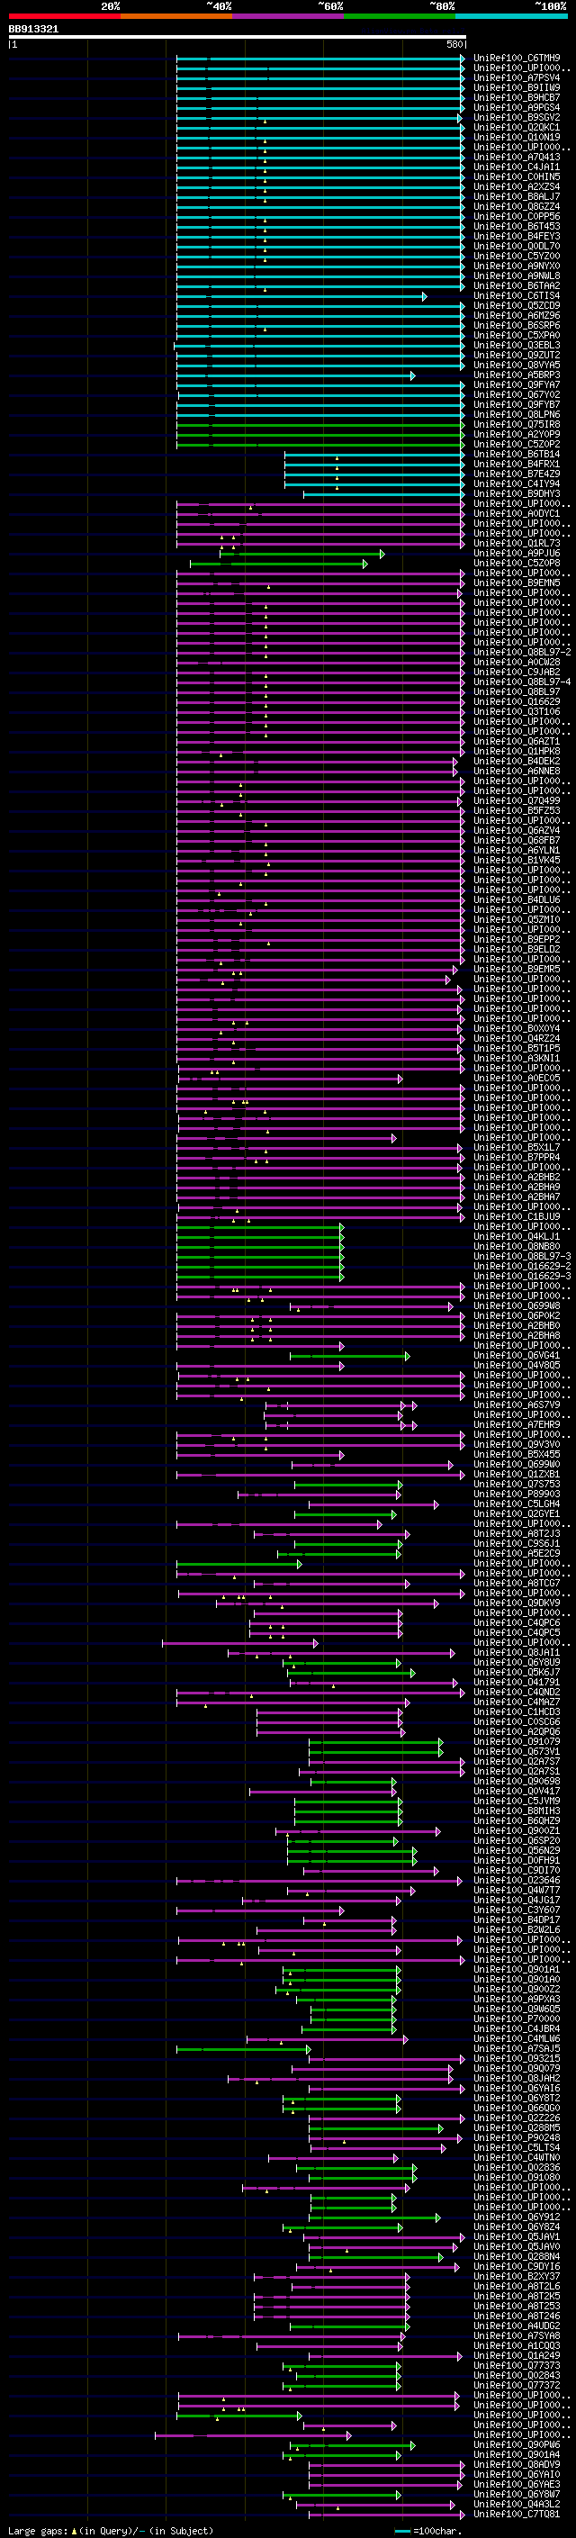576x2538 pixels.
Task: Open the UniRef100_Q8LPN6 label
Action: [x=517, y=415]
